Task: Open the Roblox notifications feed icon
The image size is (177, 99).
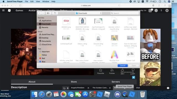Action: 150,10
